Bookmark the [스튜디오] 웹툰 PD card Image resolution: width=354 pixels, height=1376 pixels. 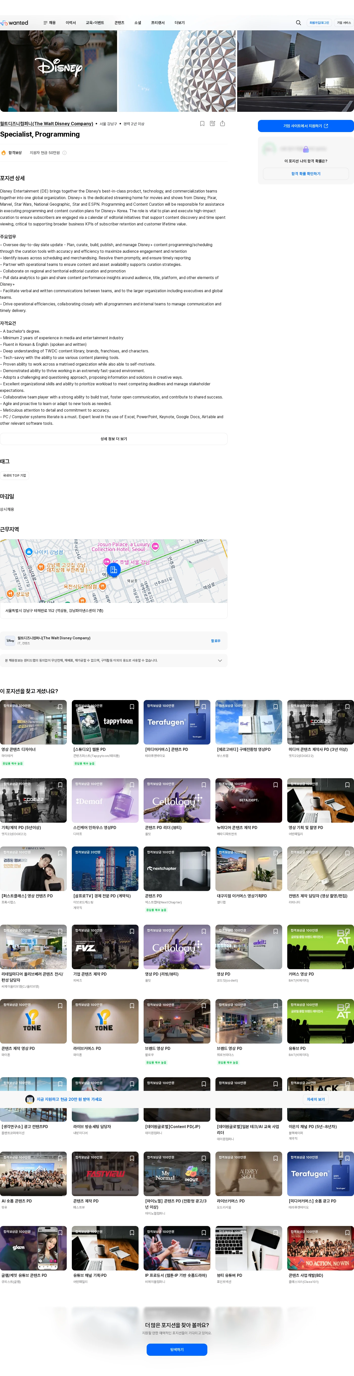click(x=132, y=707)
